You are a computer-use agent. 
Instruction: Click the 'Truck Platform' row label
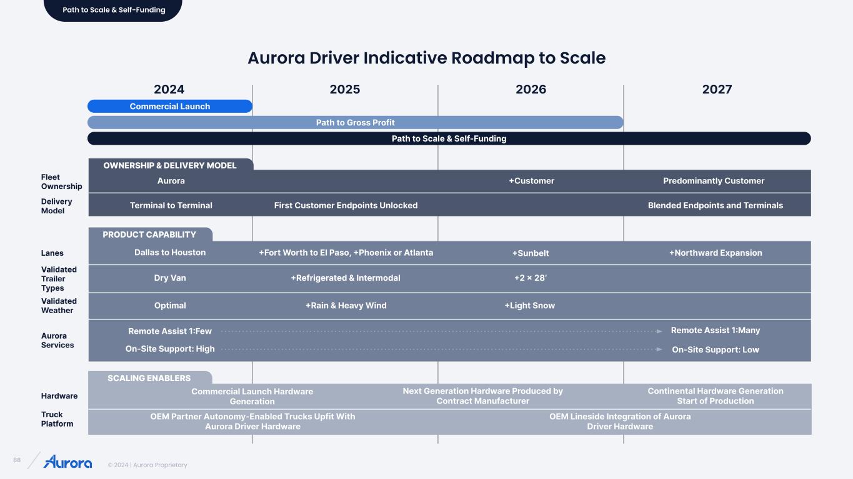[x=57, y=419]
